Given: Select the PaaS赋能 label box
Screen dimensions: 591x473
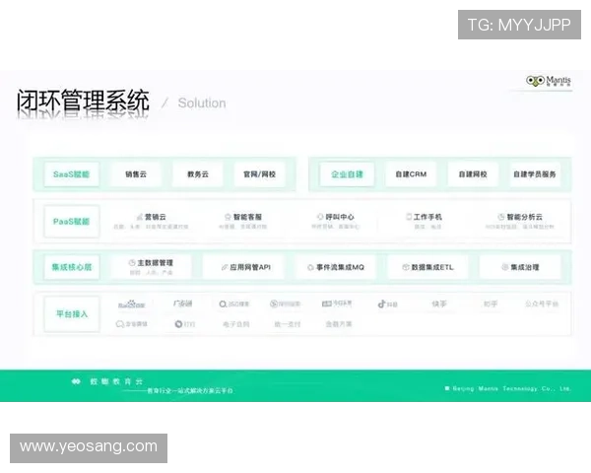Looking at the screenshot, I should pos(72,222).
